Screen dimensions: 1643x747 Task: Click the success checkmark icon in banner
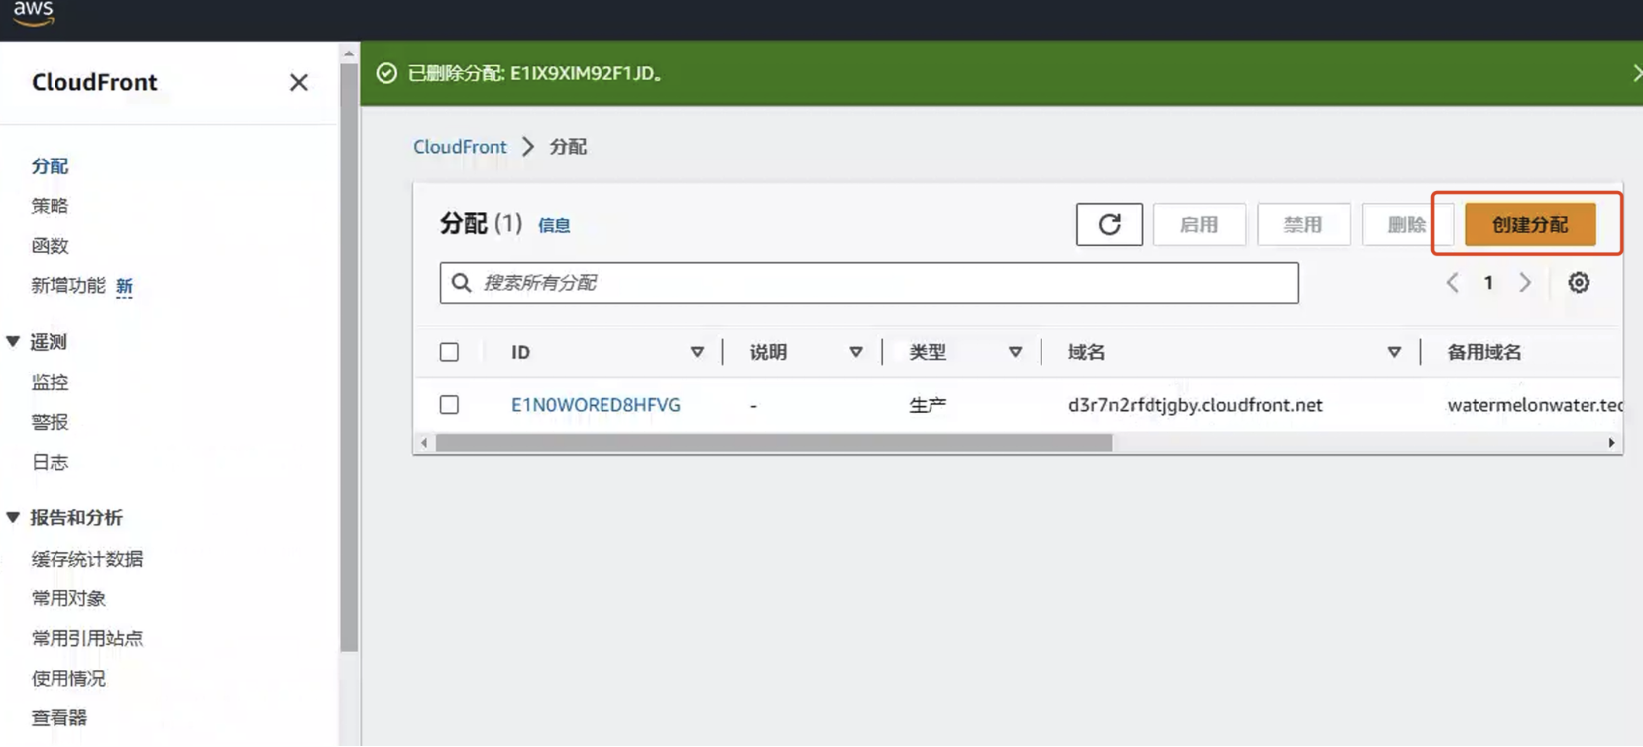[386, 73]
